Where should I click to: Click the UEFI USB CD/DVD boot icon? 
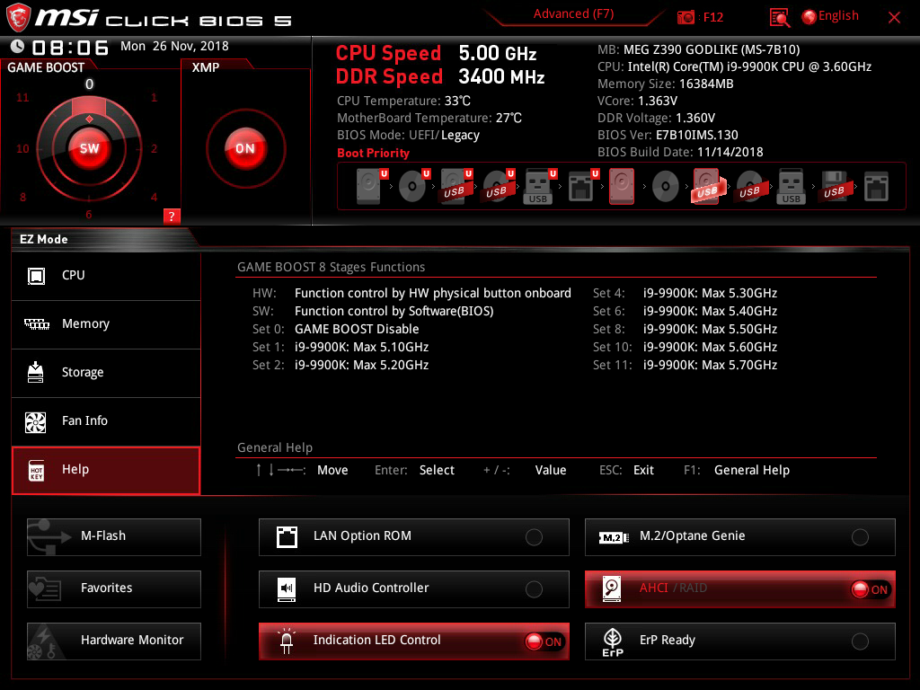(x=498, y=187)
